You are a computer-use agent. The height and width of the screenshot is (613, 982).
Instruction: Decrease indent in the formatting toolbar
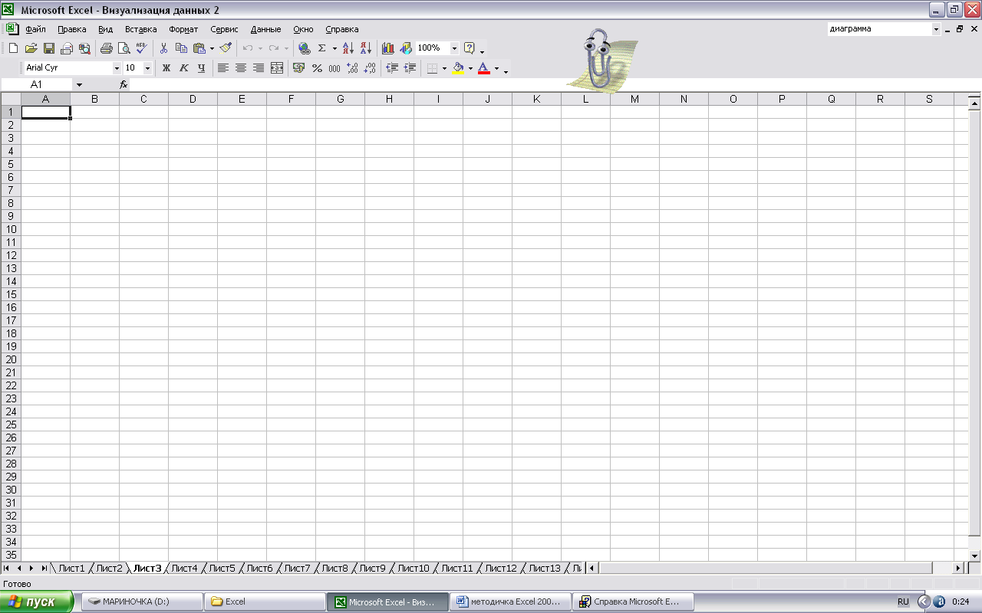pos(392,68)
